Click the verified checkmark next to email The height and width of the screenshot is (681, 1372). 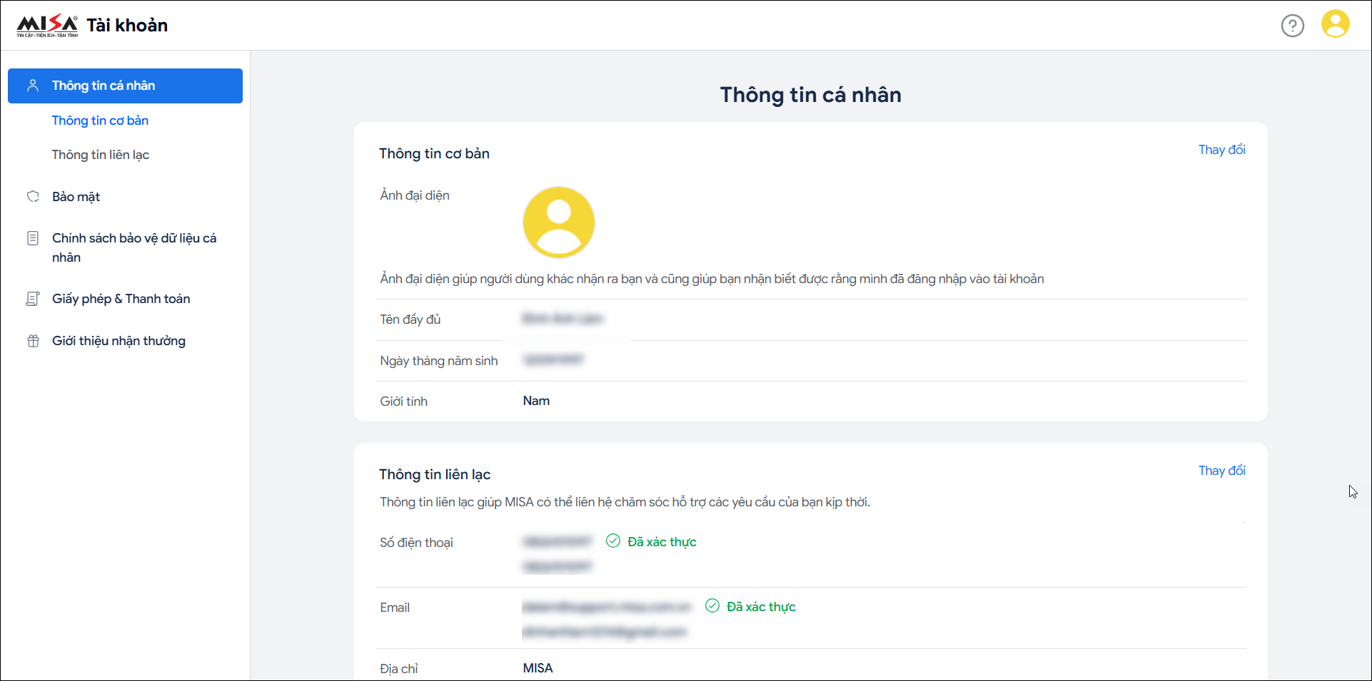coord(712,606)
